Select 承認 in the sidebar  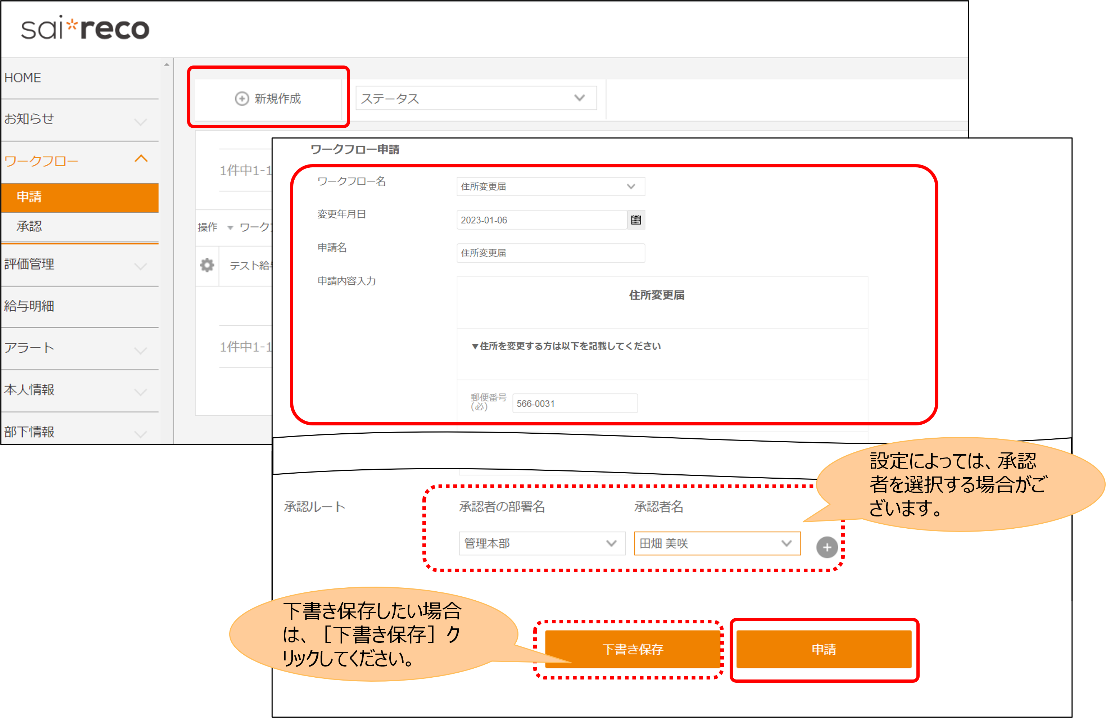pyautogui.click(x=30, y=226)
